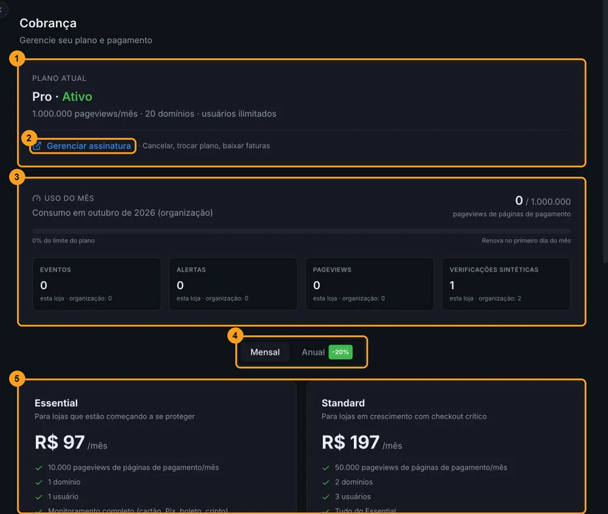Click the '0 / 1.000.000' usage counter
The width and height of the screenshot is (608, 514).
[543, 200]
